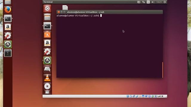Open Amazon in the background launcher
This screenshot has height=107, width=191.
8,27
